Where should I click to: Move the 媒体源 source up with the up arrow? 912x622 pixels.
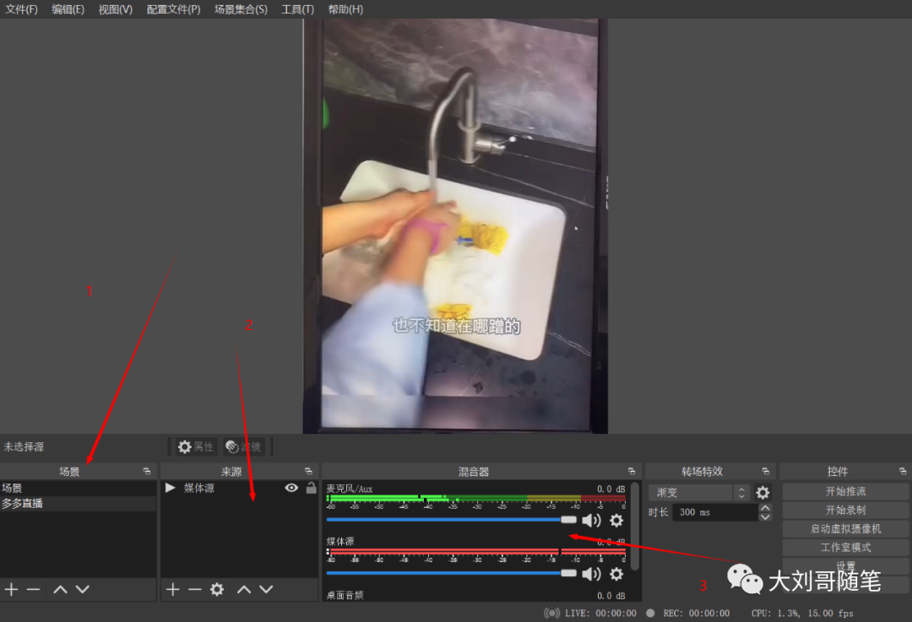[x=243, y=589]
